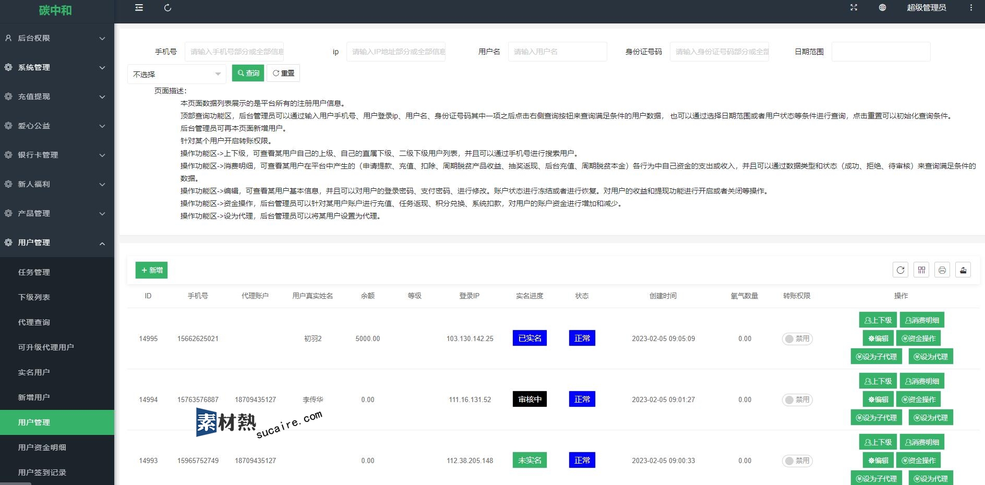Open 任务管理 in the sidebar
The image size is (985, 485).
tap(57, 272)
